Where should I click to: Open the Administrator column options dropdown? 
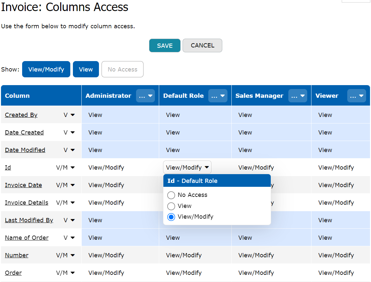145,96
